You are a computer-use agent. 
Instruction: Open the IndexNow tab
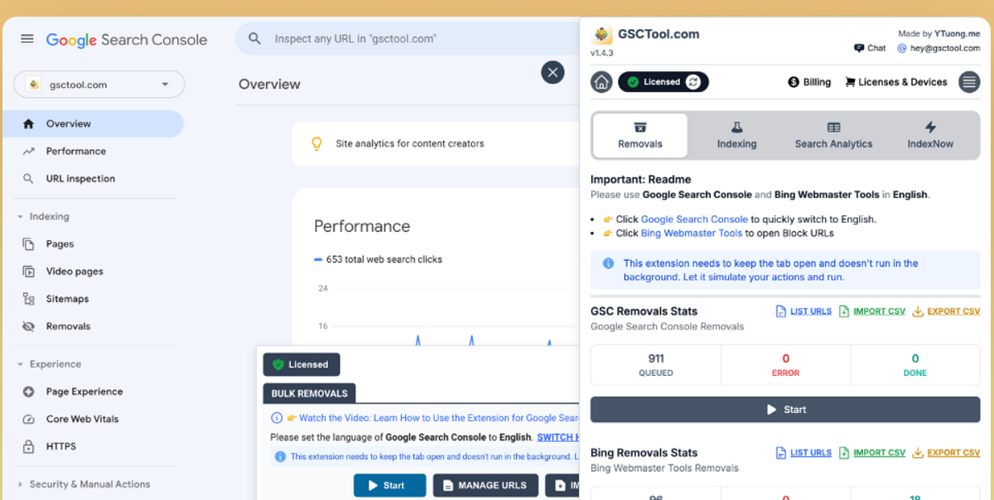(929, 137)
